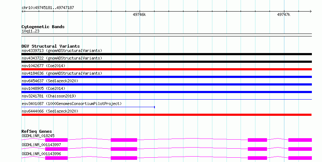Click the 49746k ruler position label

point(139,14)
